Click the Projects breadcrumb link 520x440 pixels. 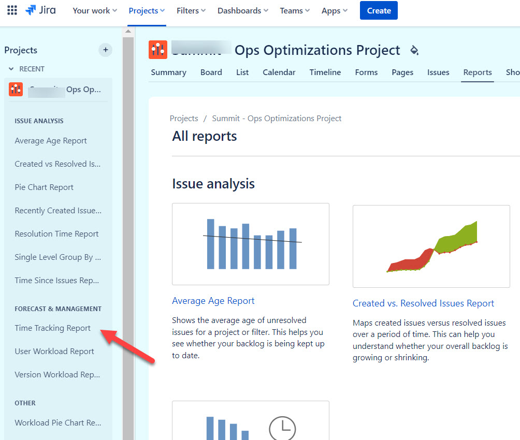(x=184, y=119)
